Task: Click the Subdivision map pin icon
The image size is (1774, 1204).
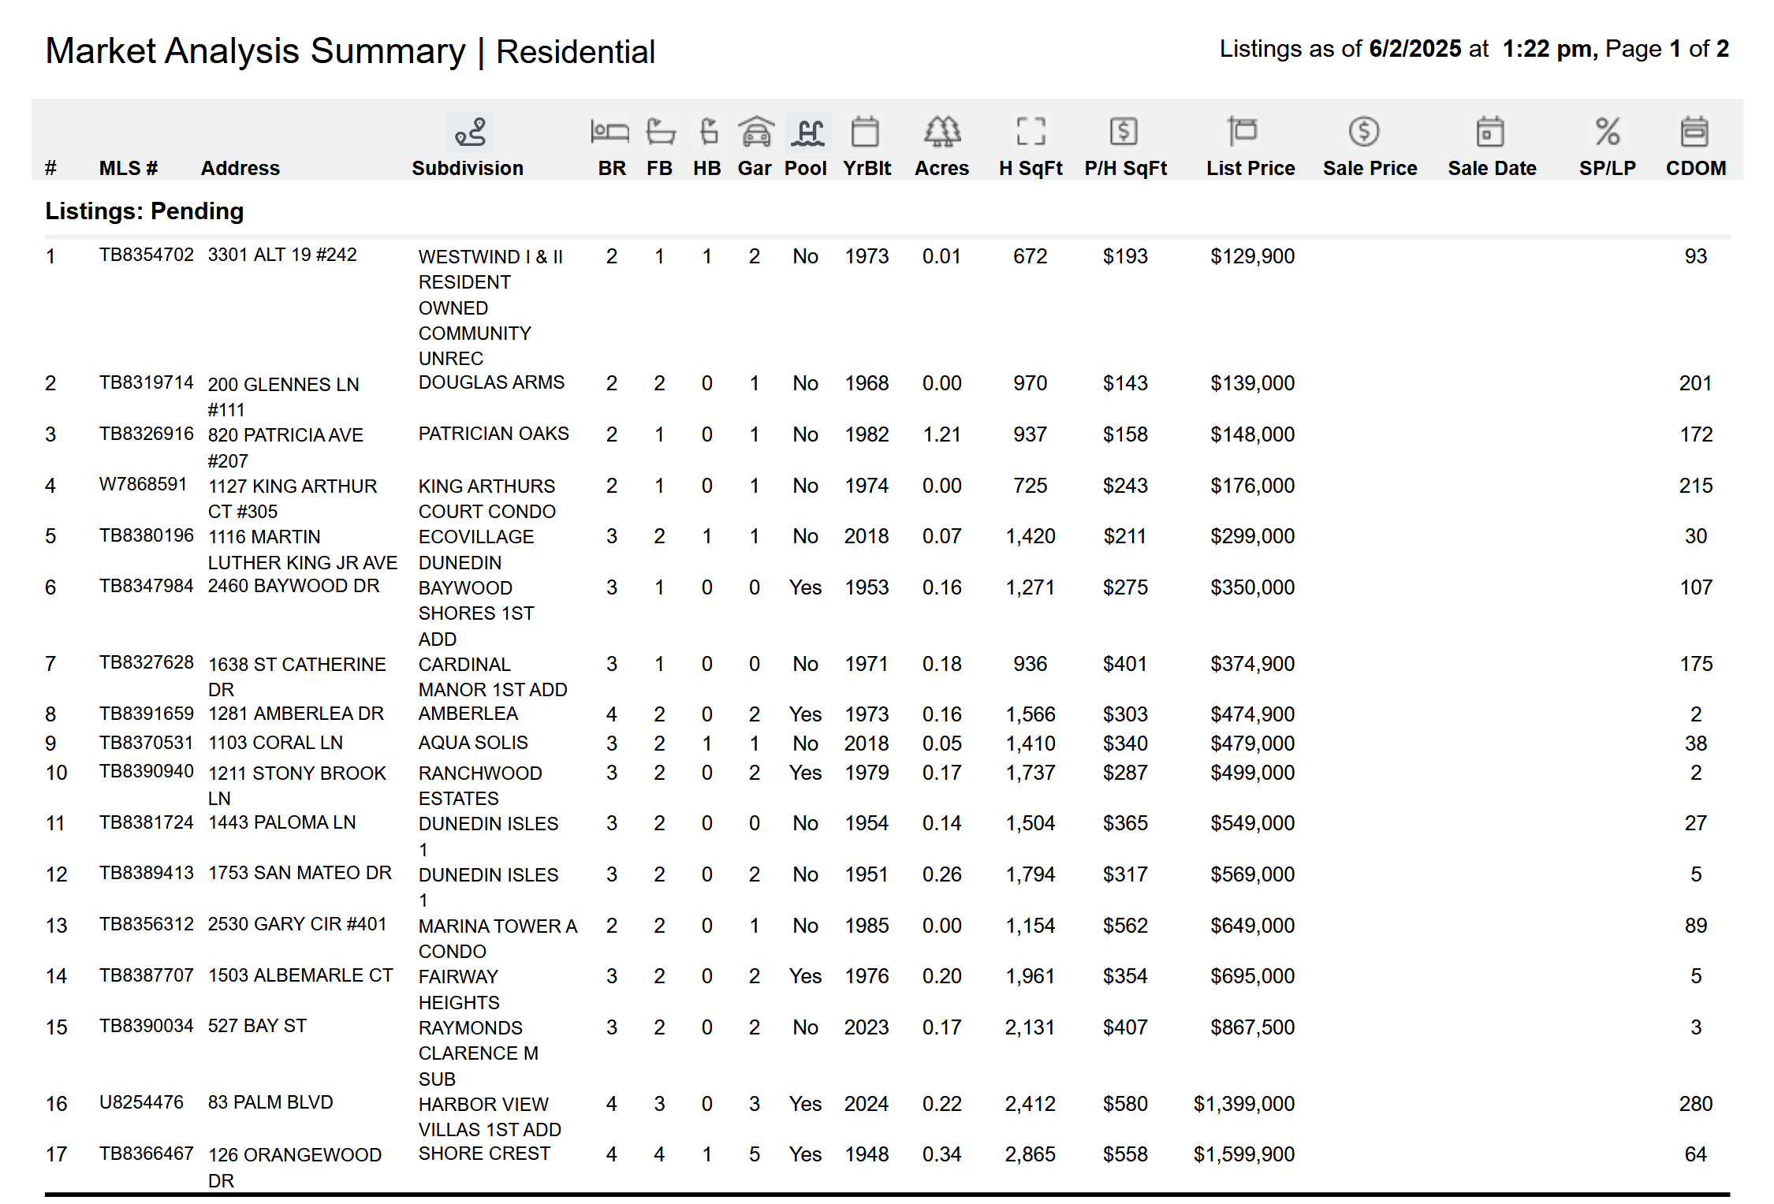Action: (x=470, y=132)
